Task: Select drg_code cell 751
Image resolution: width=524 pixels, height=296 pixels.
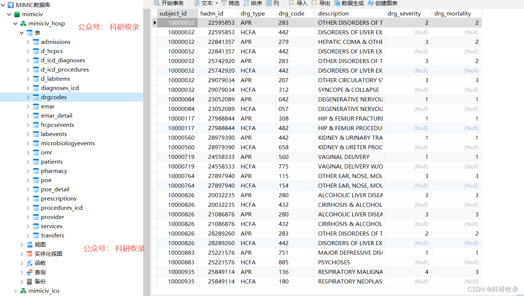Action: [x=296, y=253]
